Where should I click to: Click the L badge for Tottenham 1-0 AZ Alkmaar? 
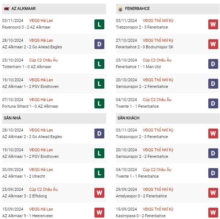click(99, 64)
